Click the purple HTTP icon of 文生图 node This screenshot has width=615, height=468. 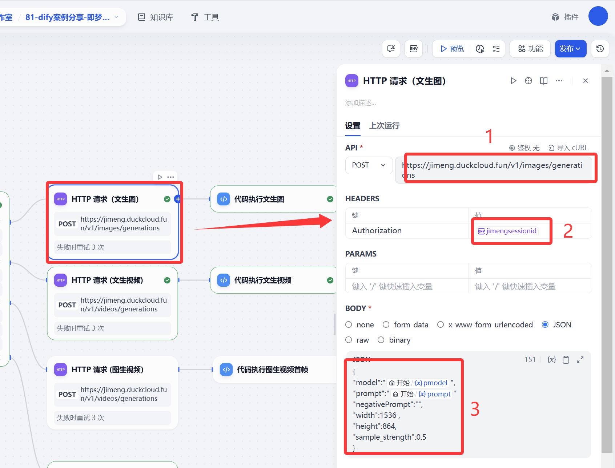pos(61,199)
